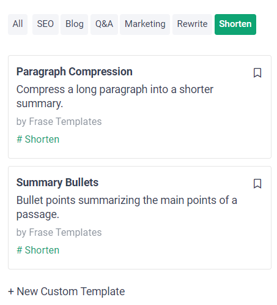Select the All category filter
277x305 pixels.
coord(18,24)
